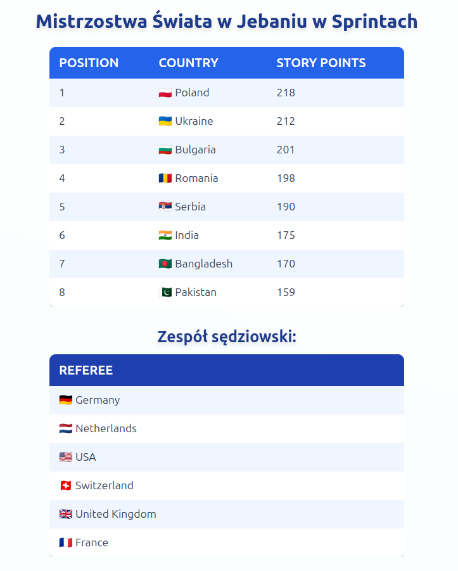Click the Netherlands flag in referee table
This screenshot has height=571, width=458.
(66, 429)
